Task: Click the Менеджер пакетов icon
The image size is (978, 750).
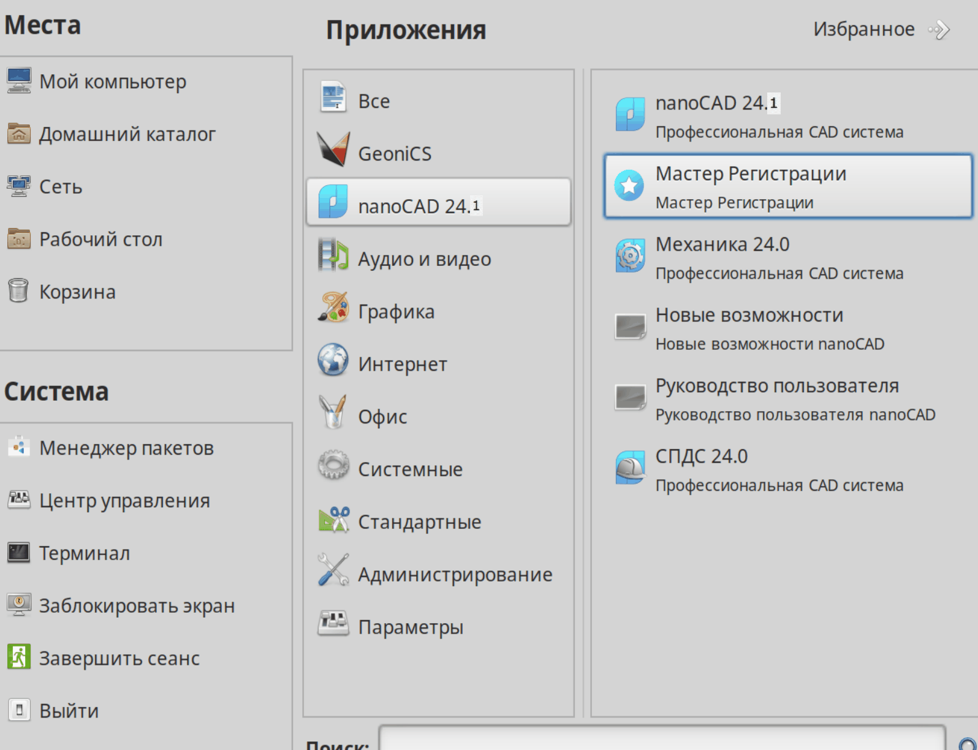Action: coord(19,447)
